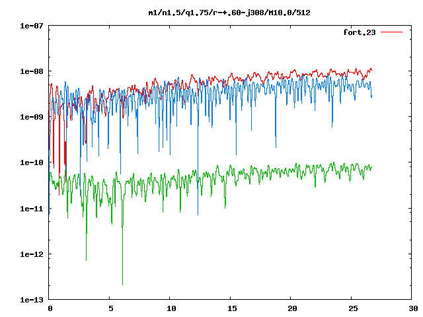Click the x-axis label '15'
The image size is (423, 317).
pyautogui.click(x=232, y=308)
